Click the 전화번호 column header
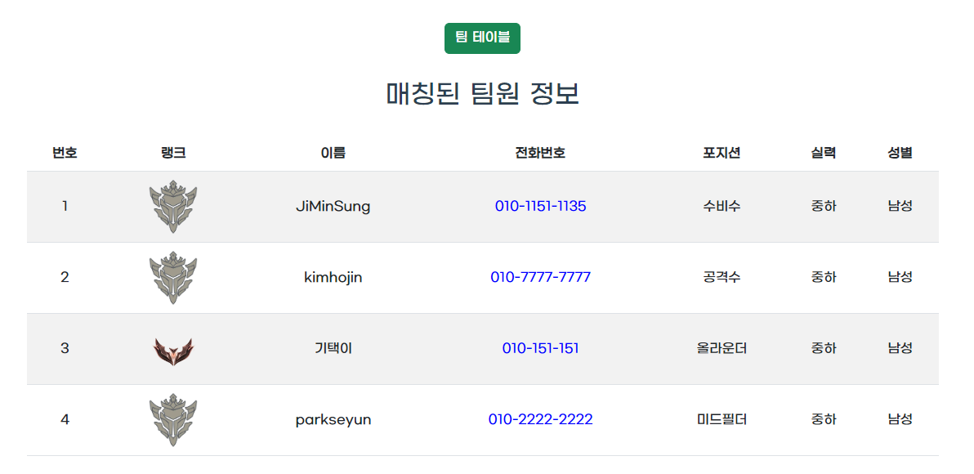The image size is (974, 474). [x=540, y=153]
